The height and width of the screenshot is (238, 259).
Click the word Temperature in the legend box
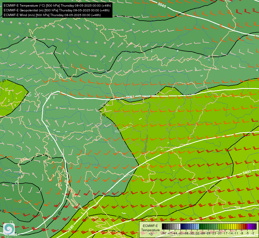[x=151, y=230]
